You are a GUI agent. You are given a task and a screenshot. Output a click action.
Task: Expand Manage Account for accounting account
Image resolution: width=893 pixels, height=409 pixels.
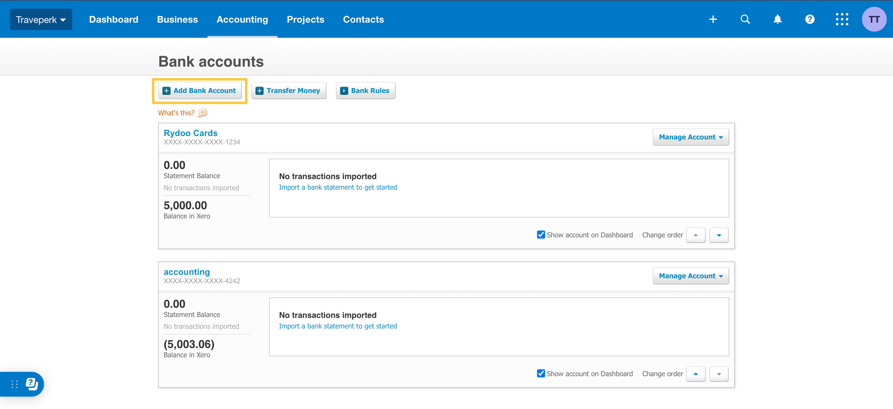pos(691,276)
